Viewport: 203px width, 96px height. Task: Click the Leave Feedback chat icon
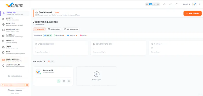(9, 90)
